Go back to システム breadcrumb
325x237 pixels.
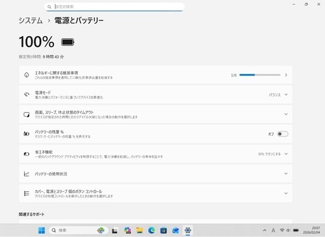[30, 20]
